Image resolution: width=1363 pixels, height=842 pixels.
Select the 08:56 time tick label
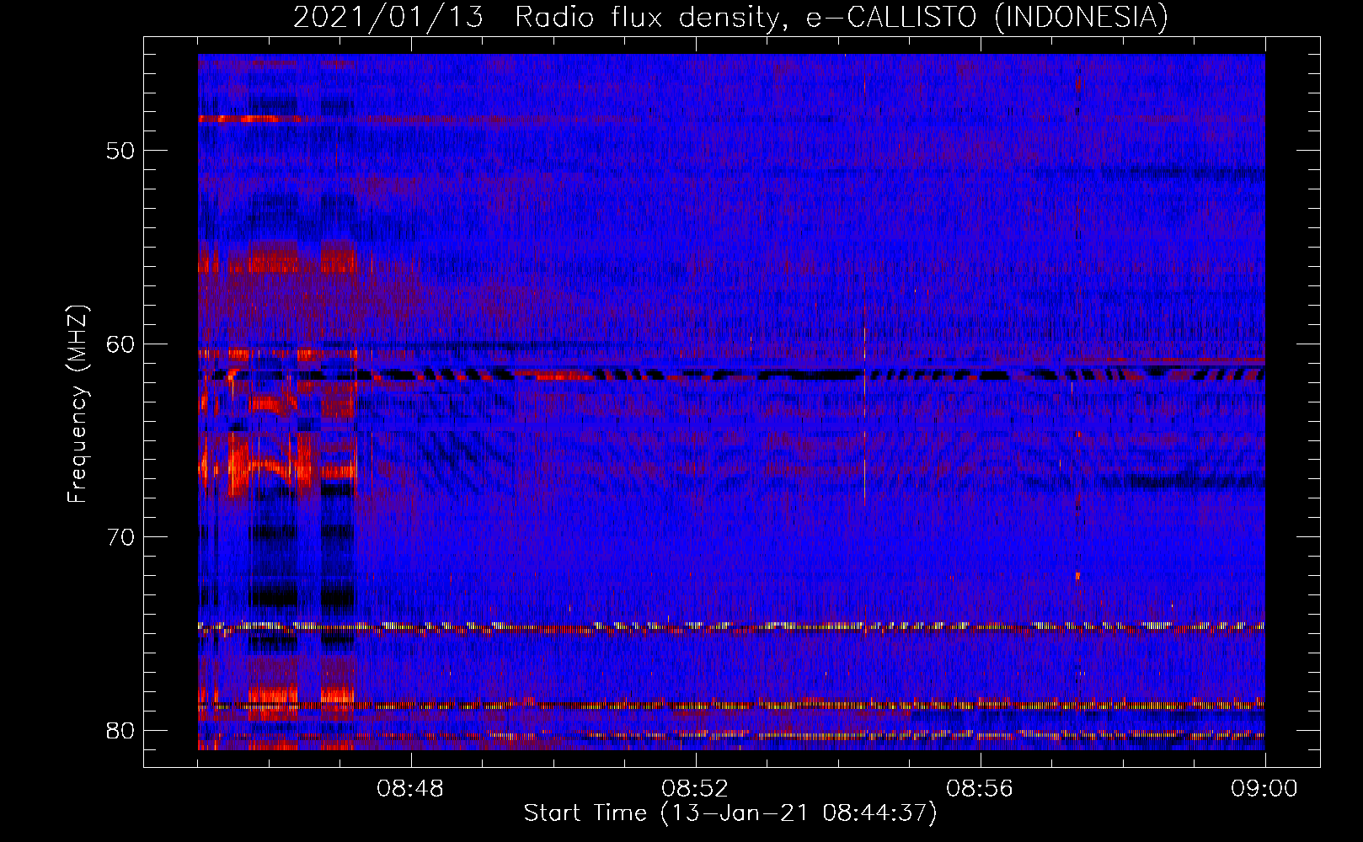980,789
